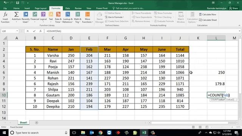The height and width of the screenshot is (136, 242).
Task: Switch to the Page Layout tab
Action: click(40, 8)
